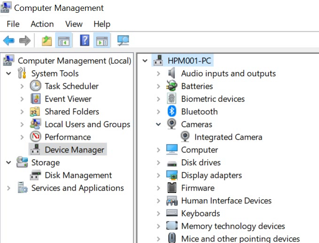The image size is (319, 243).
Task: Click the Services and Applications icon
Action: [22, 187]
